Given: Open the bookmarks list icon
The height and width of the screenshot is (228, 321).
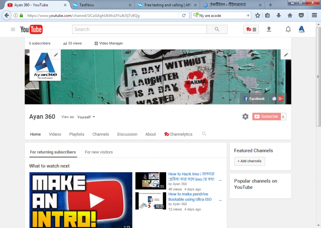Looking at the screenshot, I should click(267, 15).
